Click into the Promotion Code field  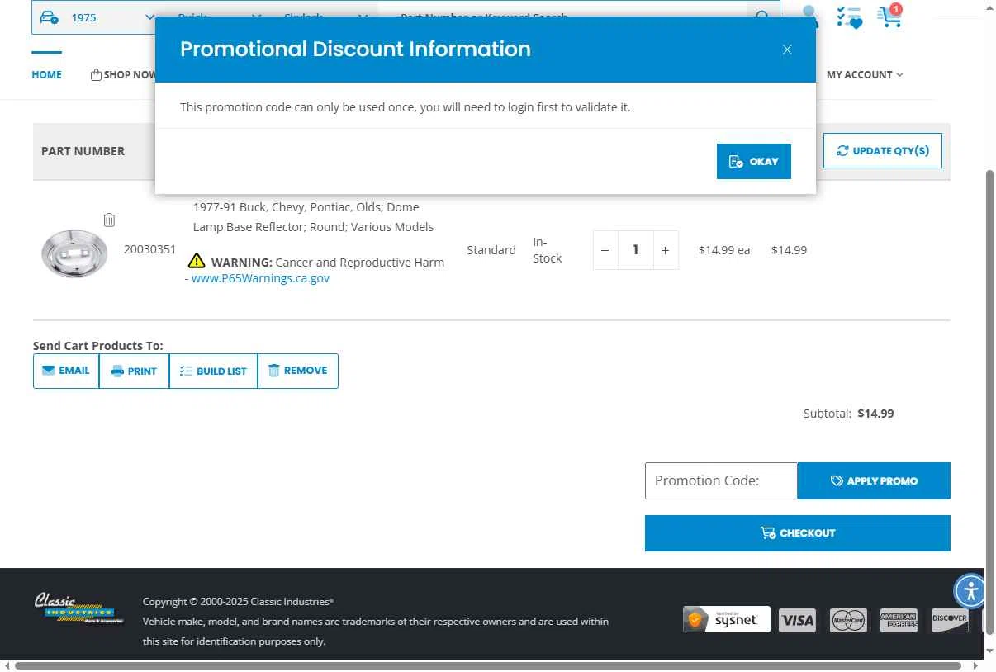tap(721, 480)
